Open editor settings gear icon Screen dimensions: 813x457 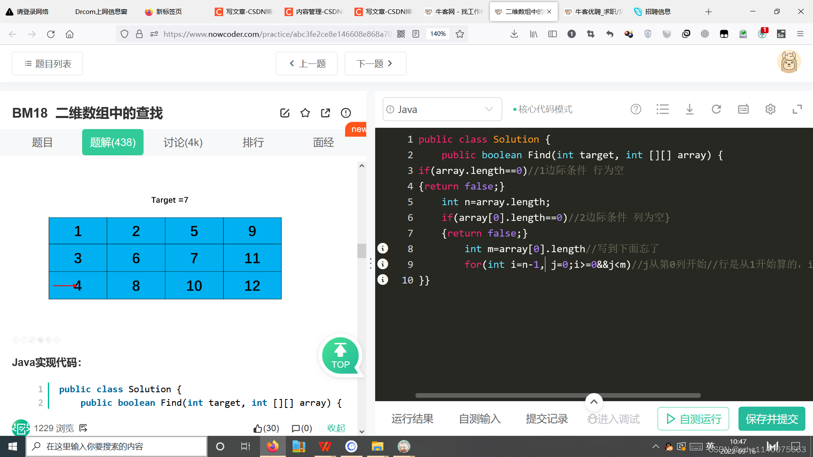[x=770, y=110]
